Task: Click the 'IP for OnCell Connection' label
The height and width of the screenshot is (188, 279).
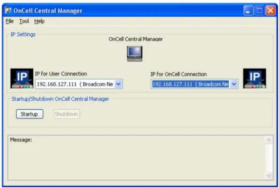Action: coord(179,74)
